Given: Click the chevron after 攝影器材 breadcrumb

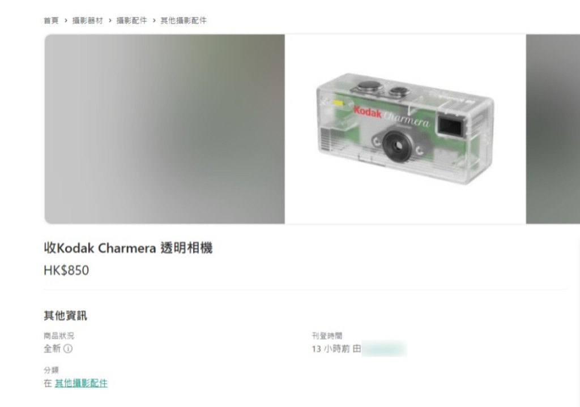Looking at the screenshot, I should [110, 21].
